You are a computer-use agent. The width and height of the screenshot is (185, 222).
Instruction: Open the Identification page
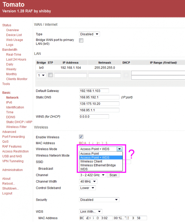click(x=15, y=107)
